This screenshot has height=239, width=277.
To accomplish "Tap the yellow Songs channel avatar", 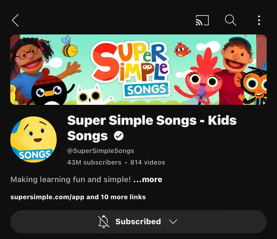I will coord(33,139).
